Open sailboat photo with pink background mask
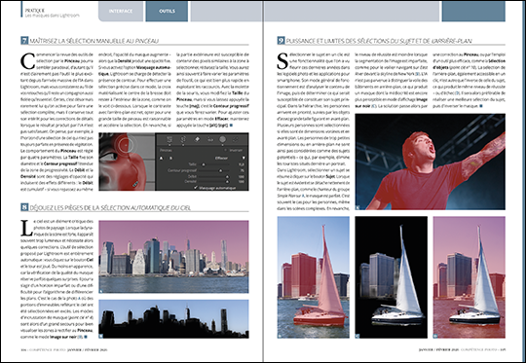526x363 pixels. pyautogui.click(x=469, y=276)
